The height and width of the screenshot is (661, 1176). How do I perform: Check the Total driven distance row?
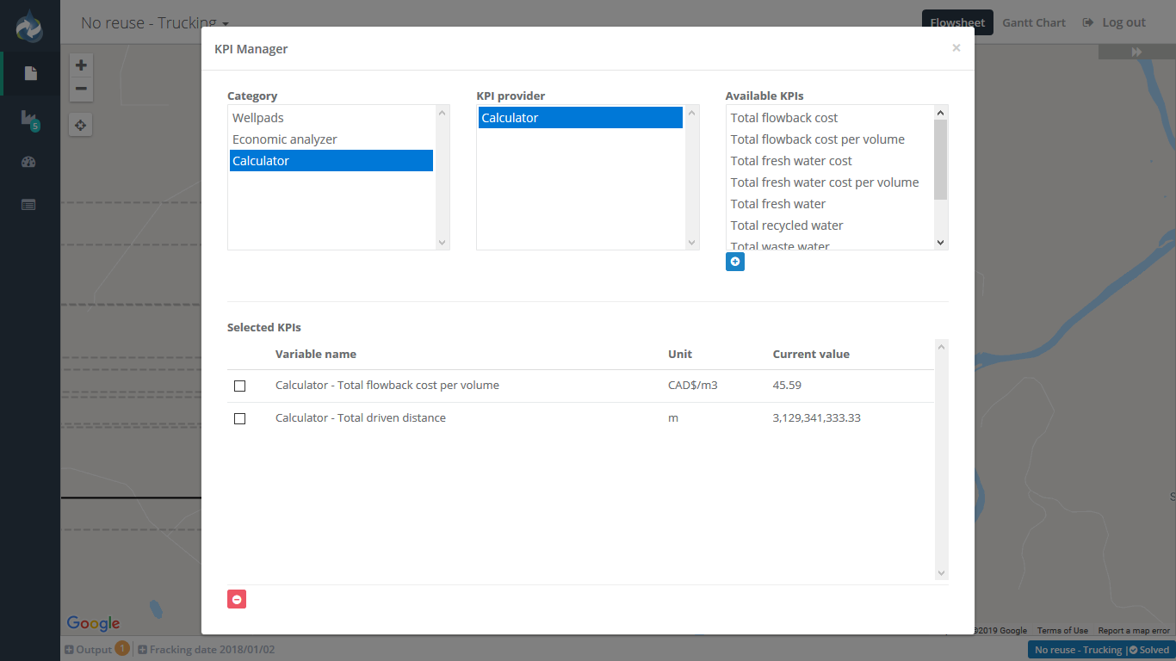pyautogui.click(x=239, y=418)
